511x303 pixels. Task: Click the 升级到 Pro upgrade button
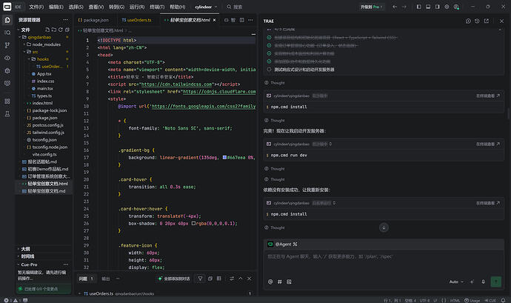[x=372, y=7]
